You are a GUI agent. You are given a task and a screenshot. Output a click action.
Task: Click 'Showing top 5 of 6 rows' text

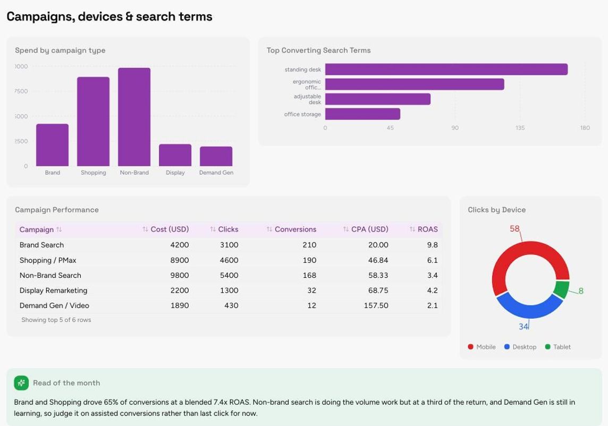56,320
